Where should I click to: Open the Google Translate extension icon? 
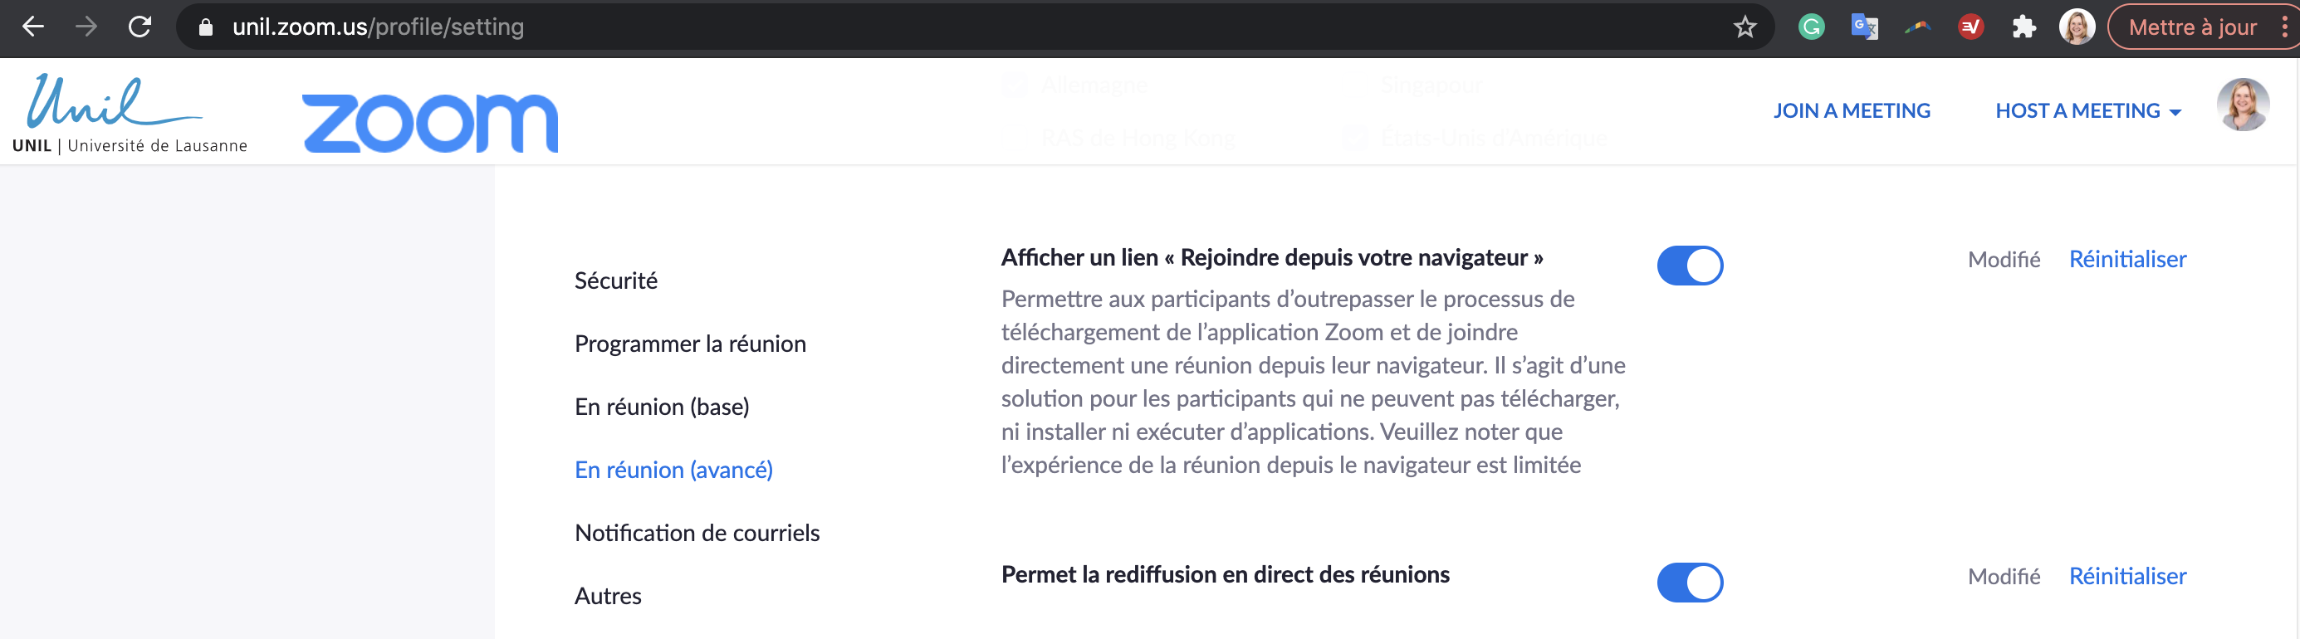tap(1864, 27)
